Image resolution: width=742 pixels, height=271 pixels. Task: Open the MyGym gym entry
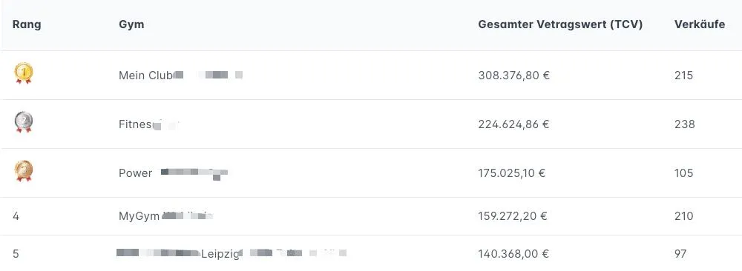tap(165, 216)
